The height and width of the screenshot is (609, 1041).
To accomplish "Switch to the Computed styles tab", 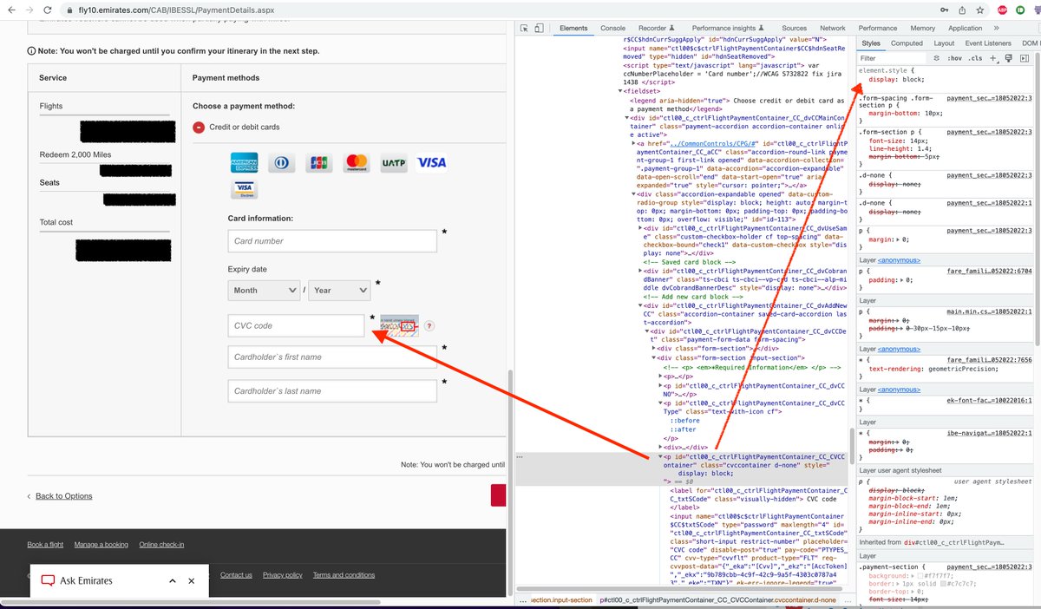I will tap(907, 43).
